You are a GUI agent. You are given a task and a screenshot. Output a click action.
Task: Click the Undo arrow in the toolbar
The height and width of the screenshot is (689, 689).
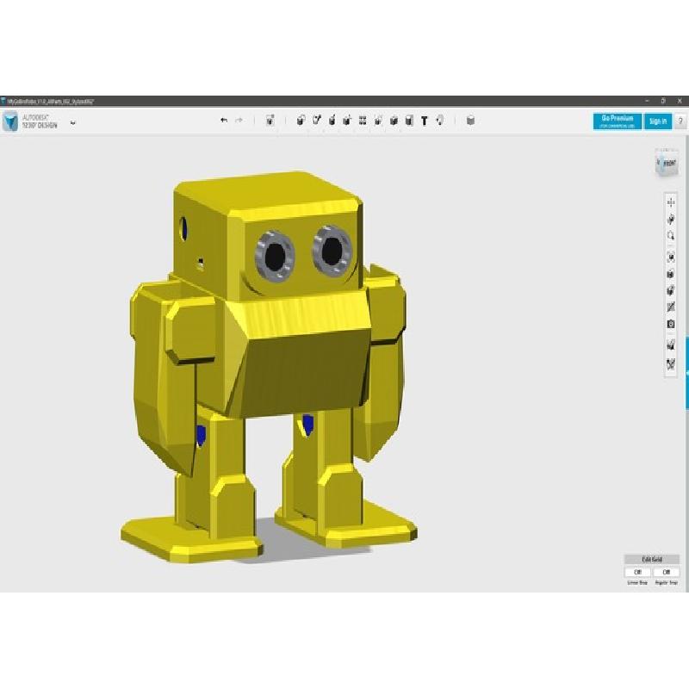pos(224,121)
